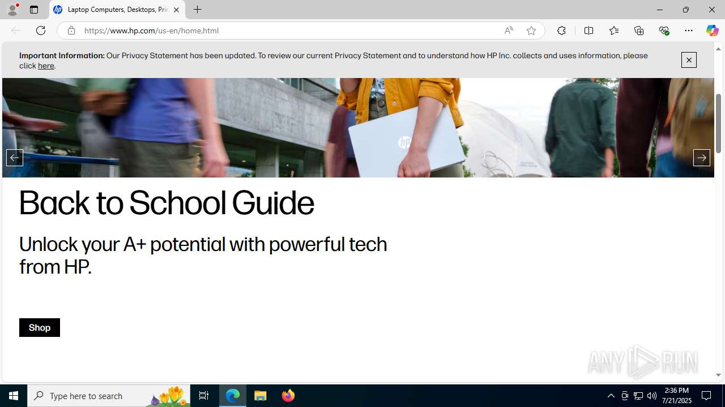Click the Back to School Guide heading
The image size is (725, 407).
click(167, 203)
